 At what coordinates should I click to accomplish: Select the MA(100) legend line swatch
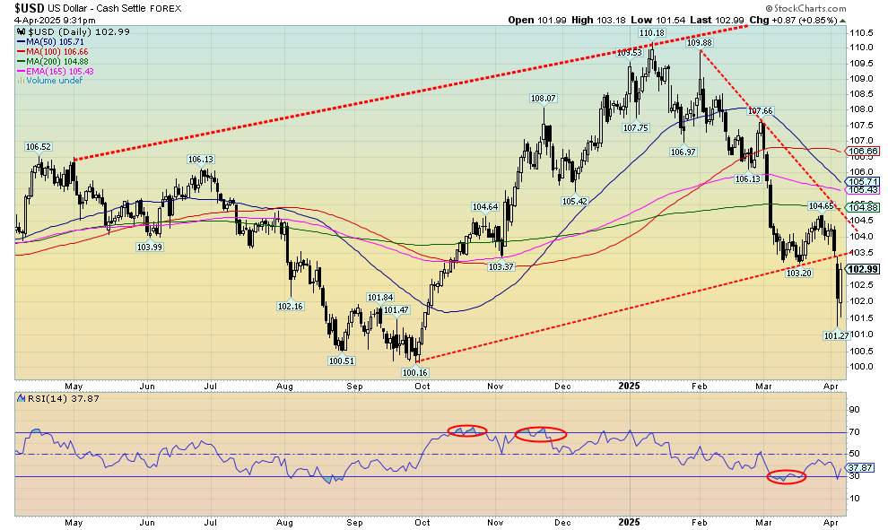(x=20, y=51)
